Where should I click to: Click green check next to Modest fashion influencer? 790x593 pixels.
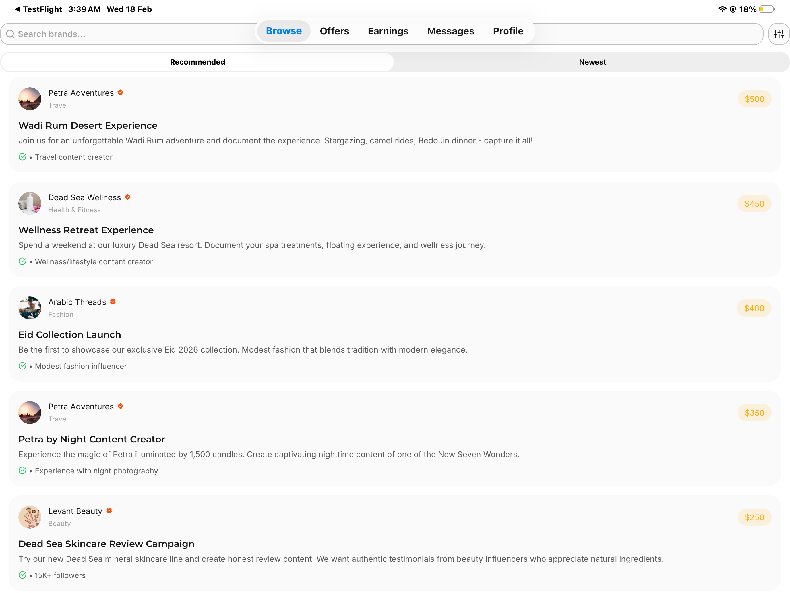22,366
